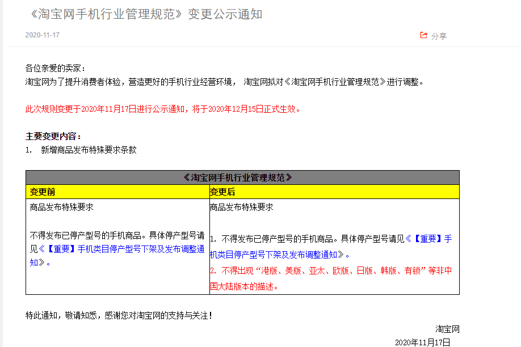Click the red rule mentioning 港版、美版、亚太
The width and height of the screenshot is (521, 347).
click(331, 278)
